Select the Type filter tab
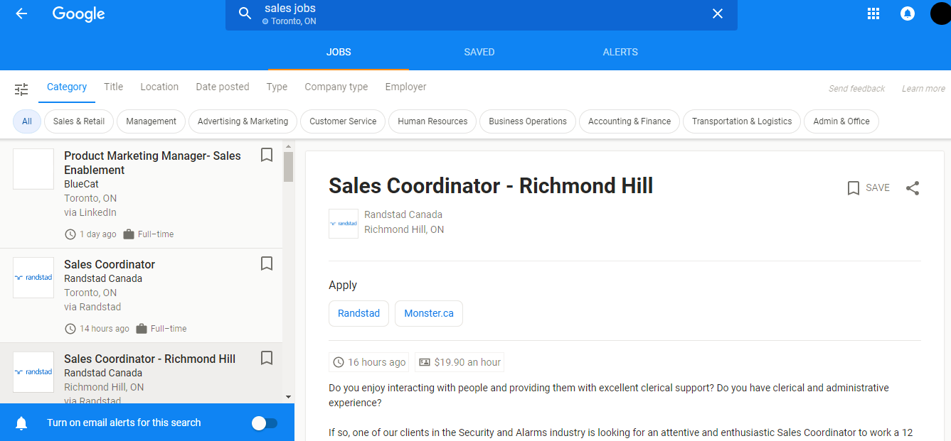Screen dimensions: 951x441 click(x=277, y=87)
